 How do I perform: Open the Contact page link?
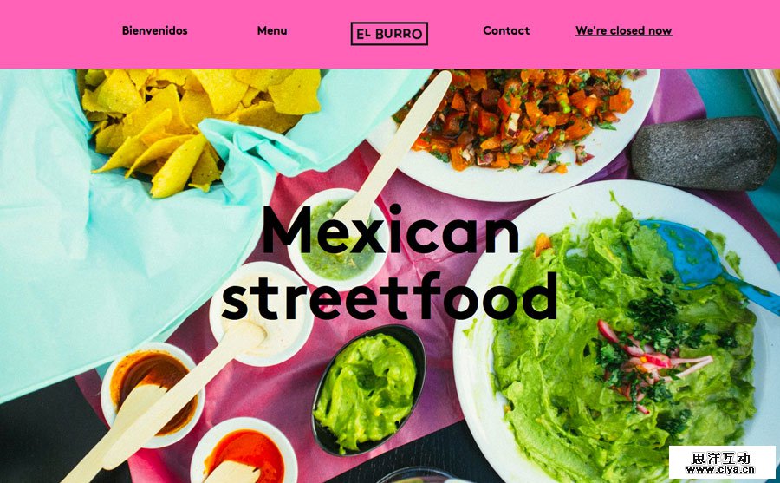pos(506,31)
